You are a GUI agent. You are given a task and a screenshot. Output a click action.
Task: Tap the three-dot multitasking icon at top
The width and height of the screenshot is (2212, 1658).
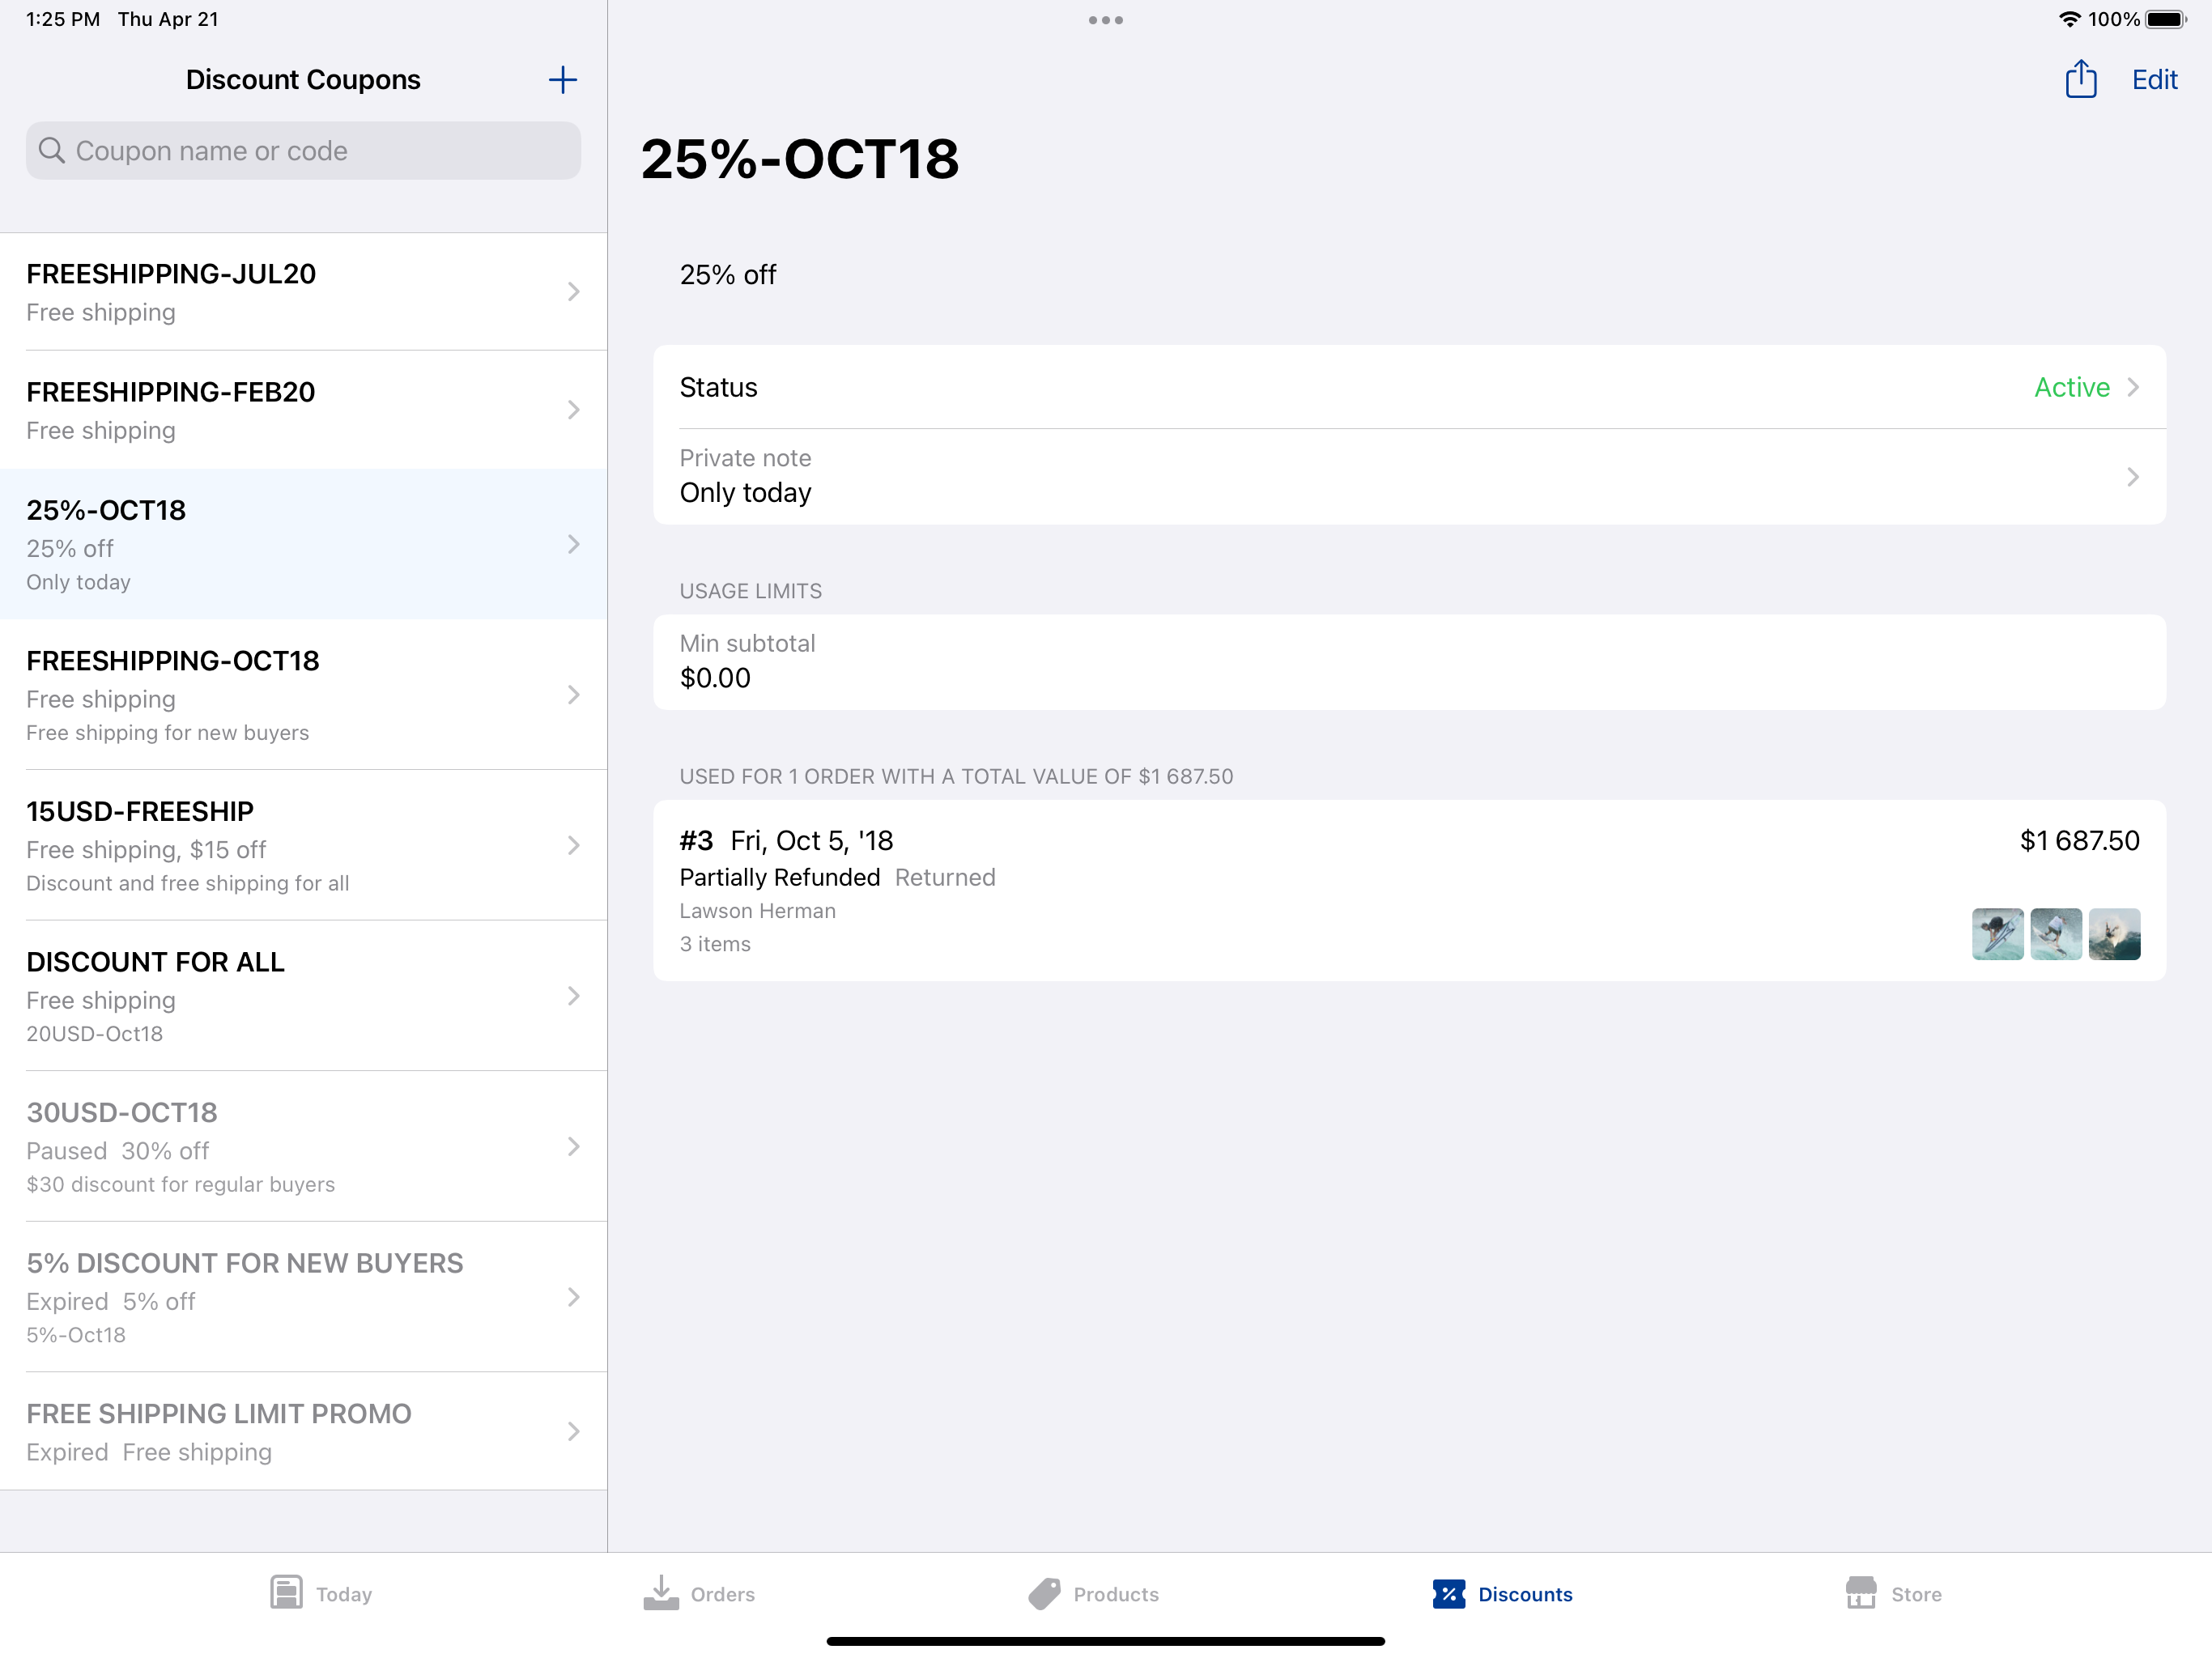pos(1105,20)
